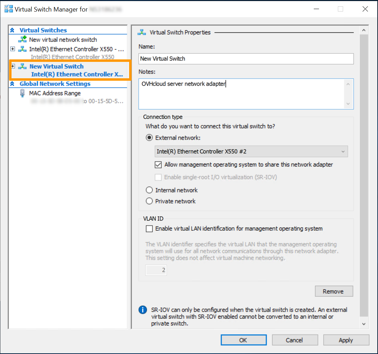Screen dimensions: 378x354
Task: Uncheck Allow management operating system sharing
Action: [x=158, y=165]
